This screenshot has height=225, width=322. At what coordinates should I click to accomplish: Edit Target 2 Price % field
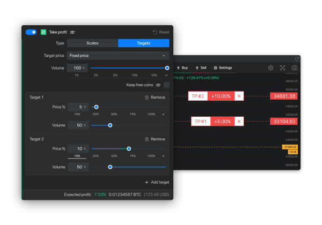pos(78,149)
